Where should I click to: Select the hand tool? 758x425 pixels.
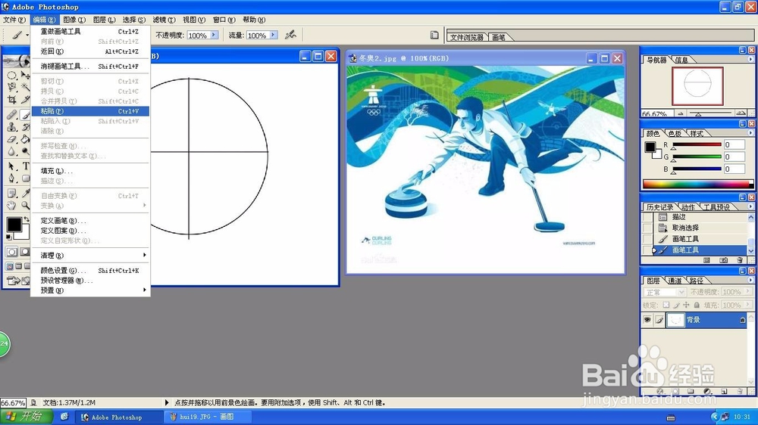(x=11, y=206)
